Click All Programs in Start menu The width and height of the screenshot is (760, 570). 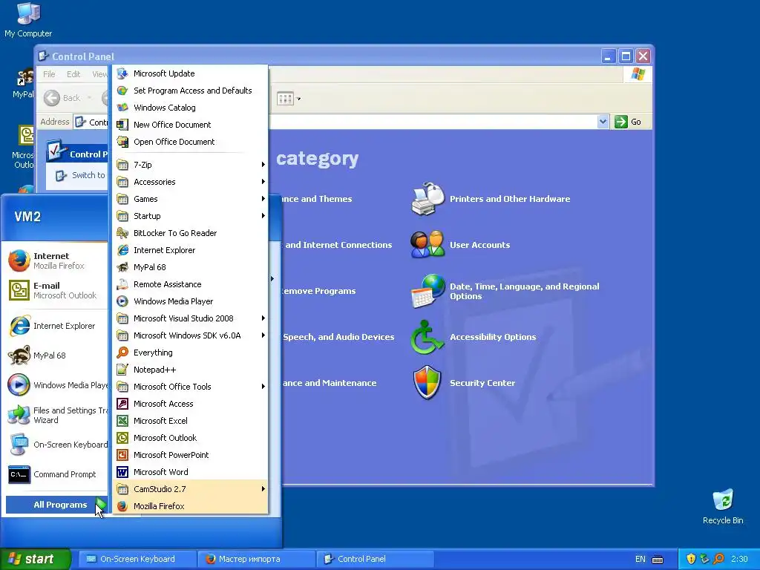(x=56, y=505)
